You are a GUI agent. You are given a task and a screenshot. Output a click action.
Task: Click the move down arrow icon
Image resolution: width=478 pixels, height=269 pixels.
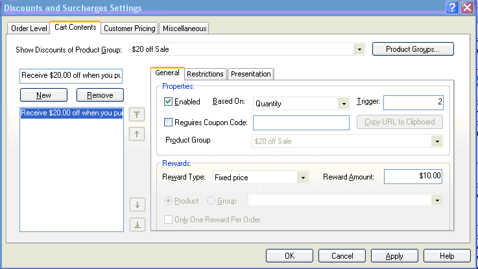click(x=137, y=205)
